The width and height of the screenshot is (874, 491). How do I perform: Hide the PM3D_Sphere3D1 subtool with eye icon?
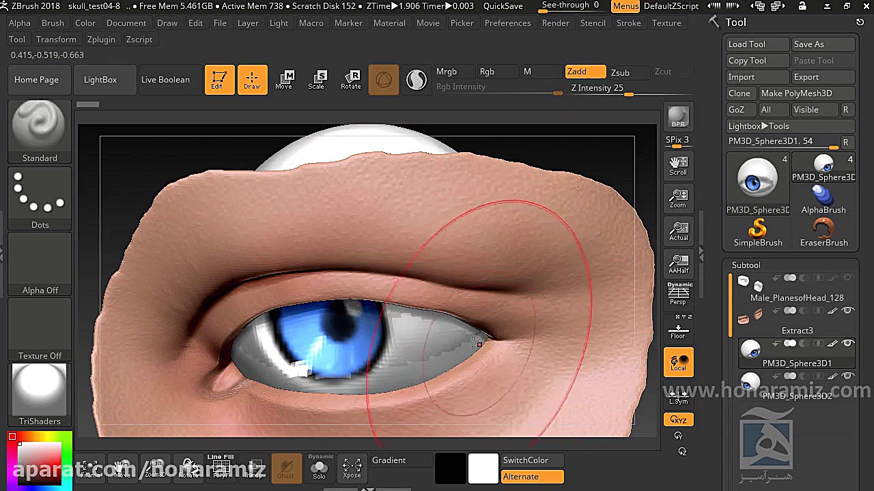point(848,344)
